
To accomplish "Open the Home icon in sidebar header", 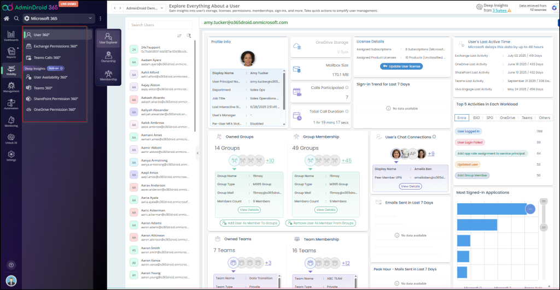I will tap(7, 18).
